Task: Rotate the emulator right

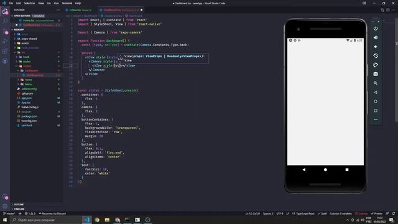Action: point(376,65)
